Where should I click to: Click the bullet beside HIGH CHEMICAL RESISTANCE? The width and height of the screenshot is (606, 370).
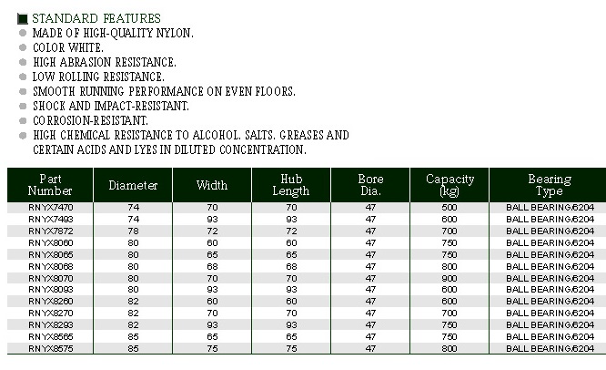[x=23, y=135]
